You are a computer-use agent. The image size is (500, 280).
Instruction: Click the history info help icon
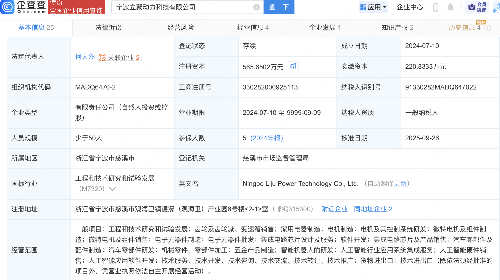(x=488, y=28)
